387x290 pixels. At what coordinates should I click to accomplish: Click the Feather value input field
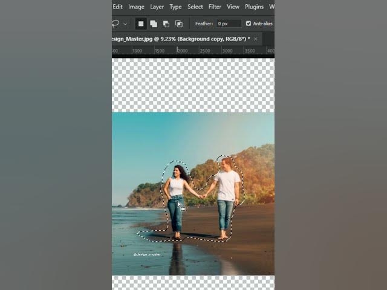click(x=229, y=24)
